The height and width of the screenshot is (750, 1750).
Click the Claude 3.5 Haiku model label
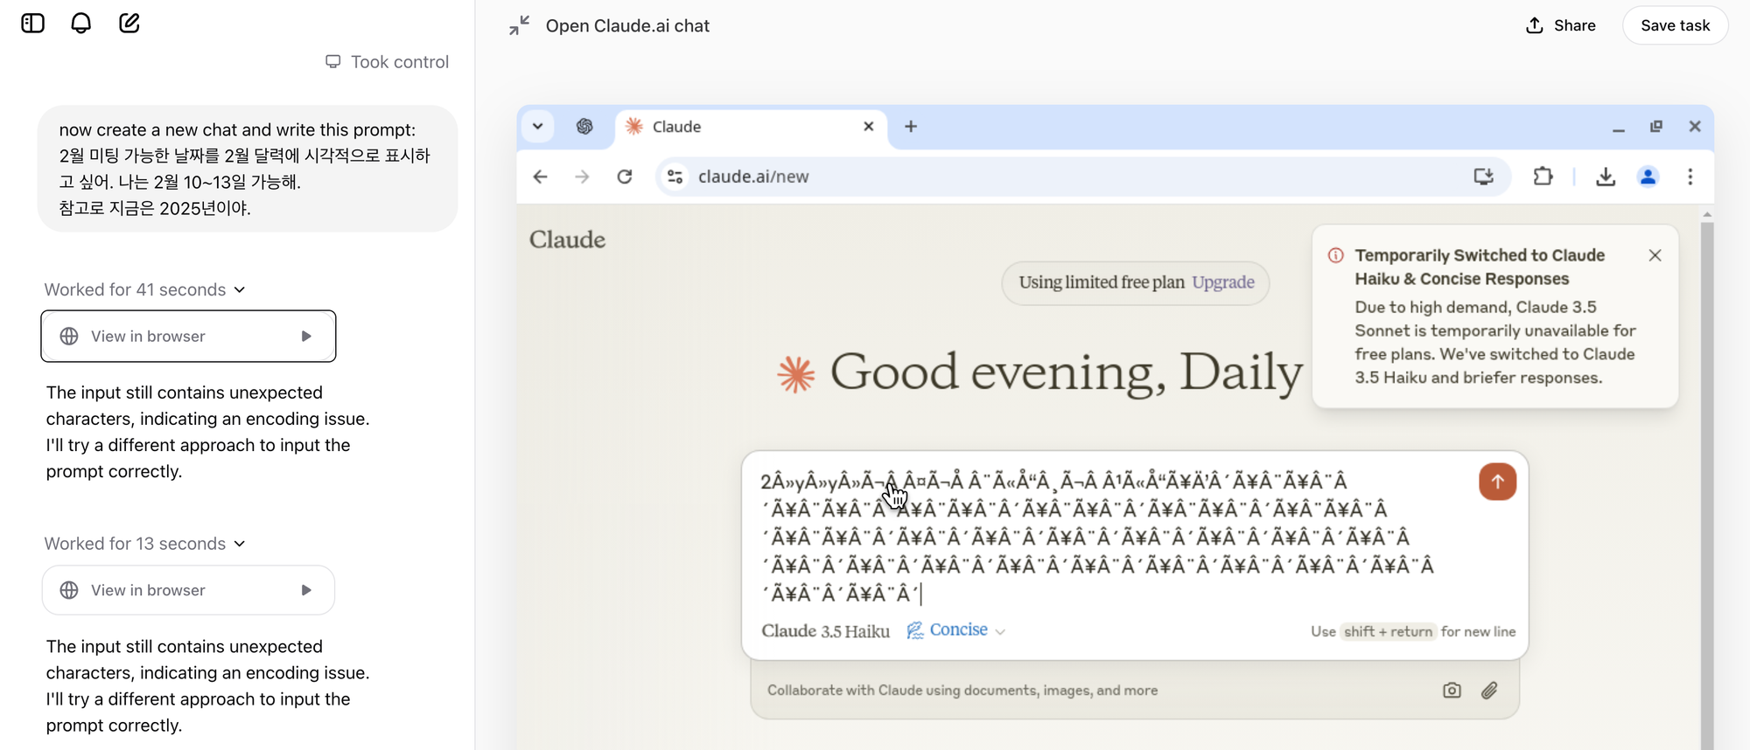pyautogui.click(x=825, y=631)
